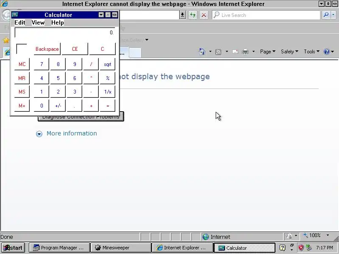Click the new tab button in IE
The image size is (339, 254).
[x=135, y=52]
